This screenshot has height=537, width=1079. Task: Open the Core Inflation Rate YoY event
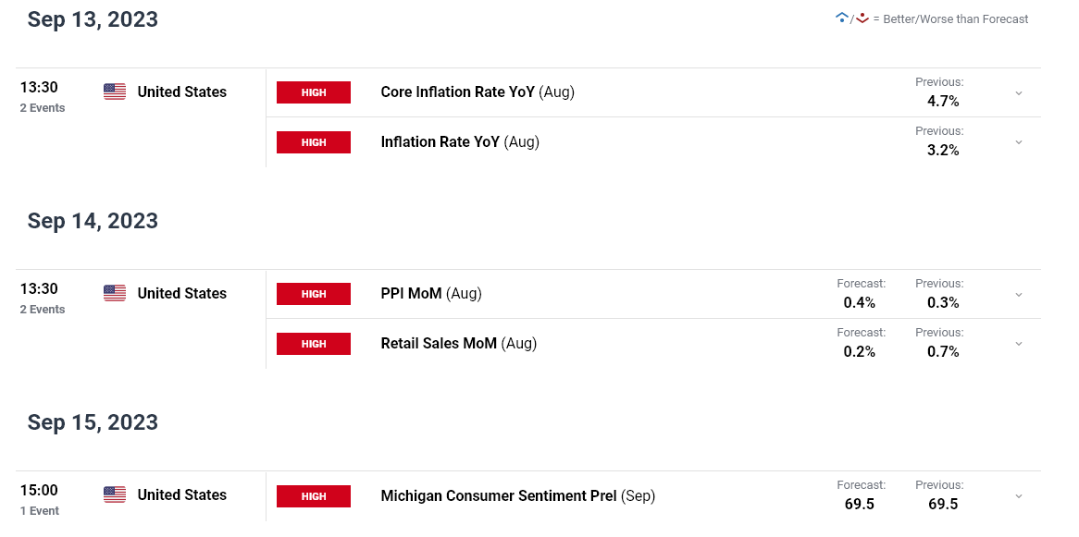(477, 92)
